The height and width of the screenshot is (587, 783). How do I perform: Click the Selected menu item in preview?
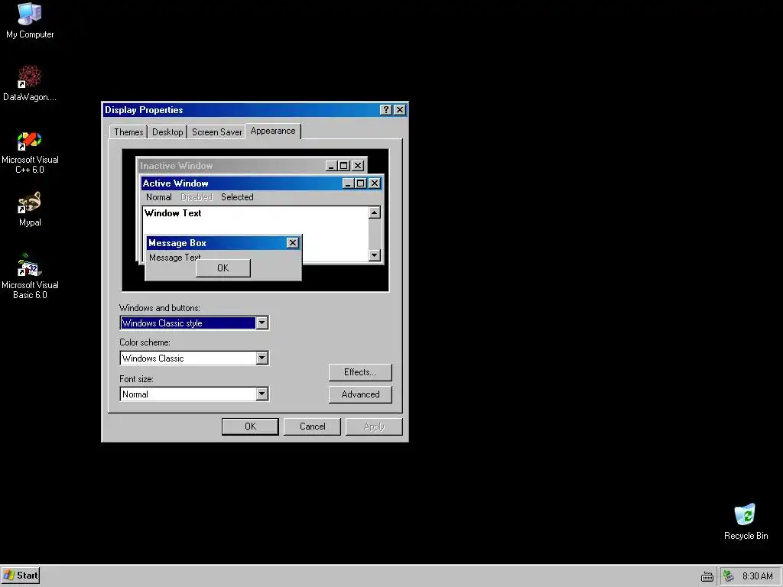(x=237, y=197)
